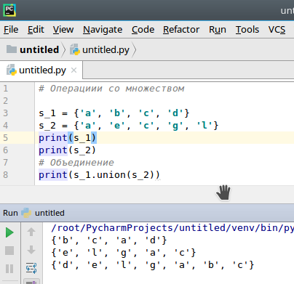Click gutter line number 1
The width and height of the screenshot is (294, 284).
(6, 89)
